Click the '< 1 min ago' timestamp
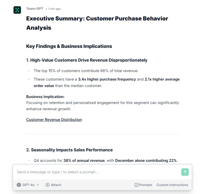Screen dimensions: 202x194 pyautogui.click(x=53, y=9)
